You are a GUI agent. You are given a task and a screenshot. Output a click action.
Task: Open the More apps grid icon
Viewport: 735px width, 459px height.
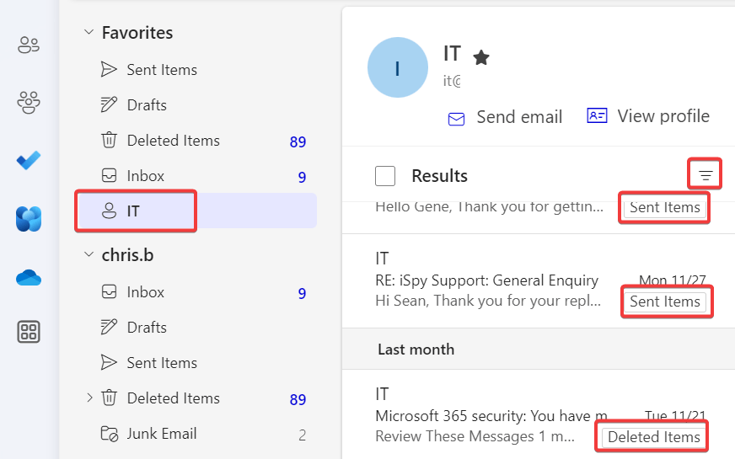click(x=29, y=333)
